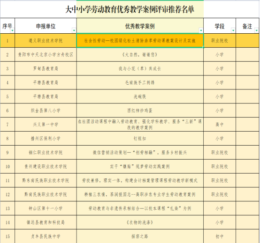The image size is (260, 243).
Task: Select cell 兴义第一中学
Action: [46, 125]
